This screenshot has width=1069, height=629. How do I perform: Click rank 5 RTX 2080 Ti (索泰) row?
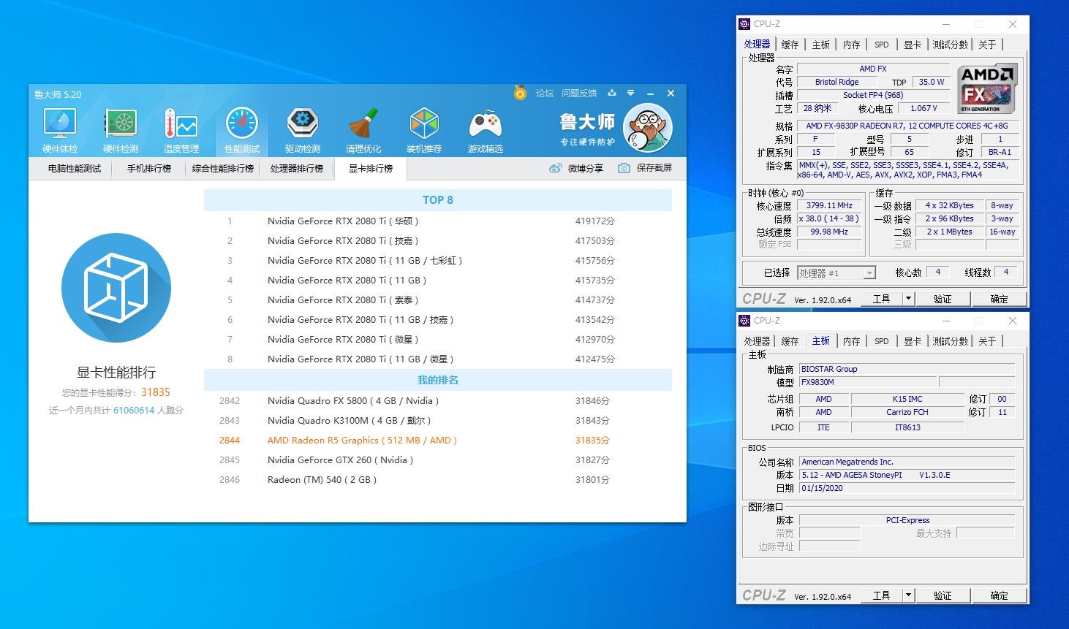tap(437, 300)
